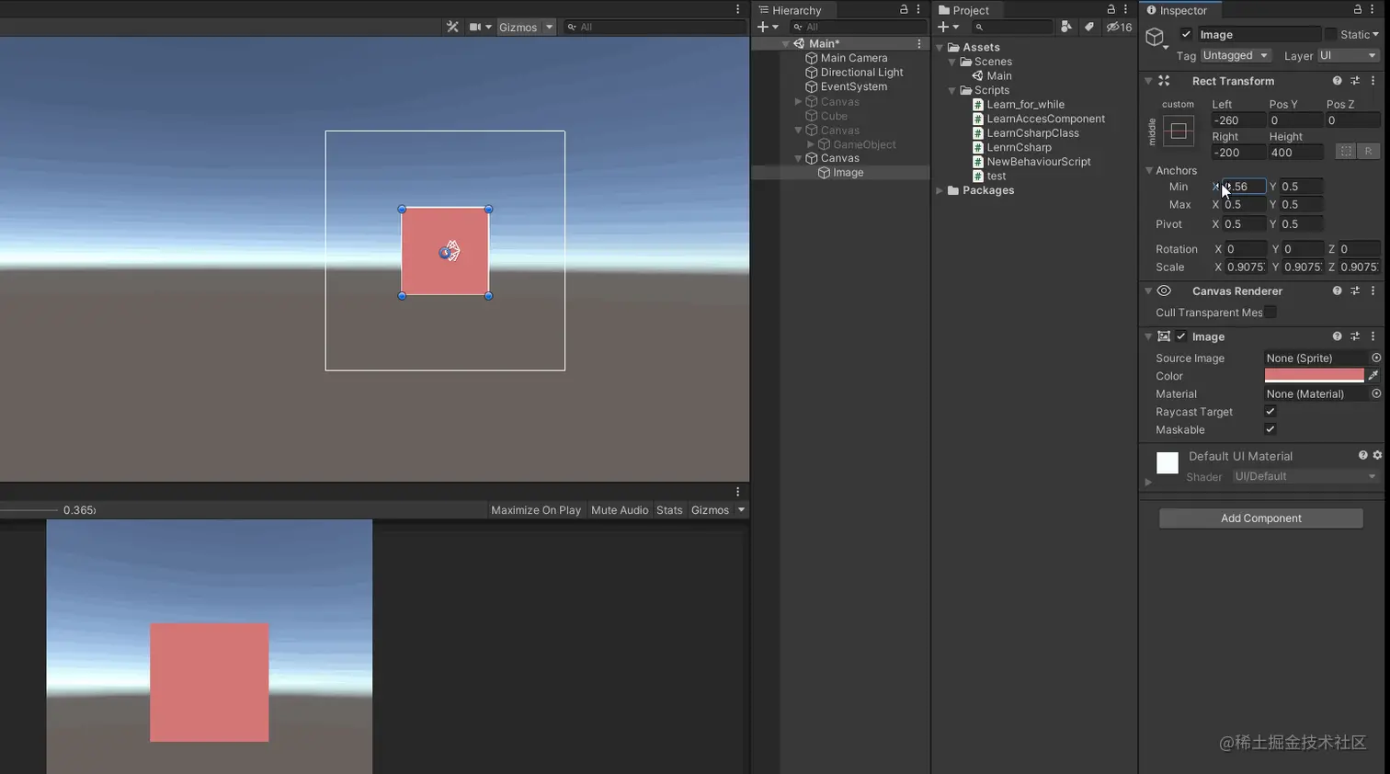
Task: Open Rect Transform more options menu
Action: pyautogui.click(x=1373, y=81)
